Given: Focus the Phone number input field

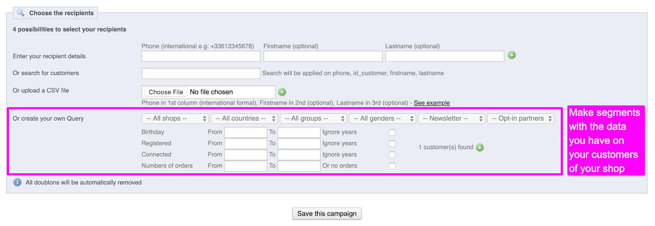Looking at the screenshot, I should tap(201, 56).
